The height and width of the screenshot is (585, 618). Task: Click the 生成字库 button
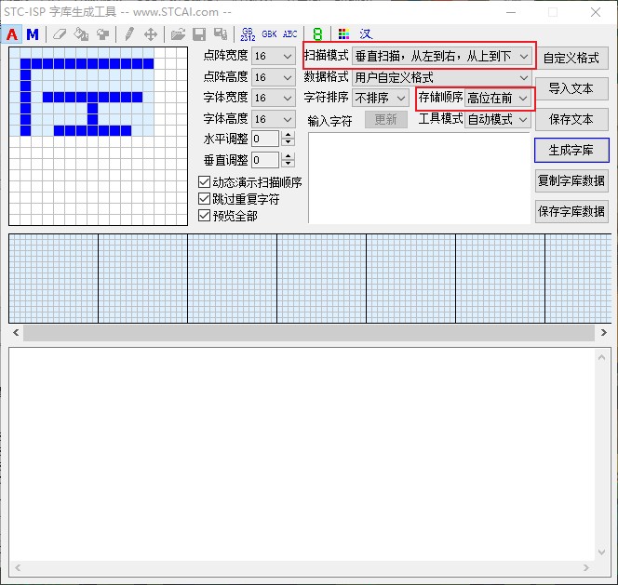point(571,150)
